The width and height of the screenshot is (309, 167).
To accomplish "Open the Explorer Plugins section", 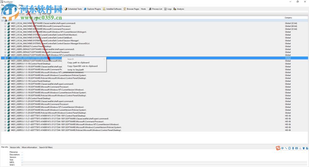I will [x=92, y=9].
